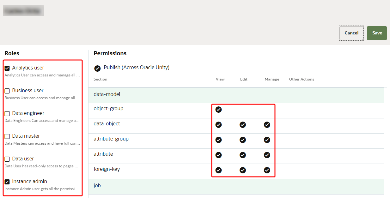Click the Data engineer description text
Viewport: 390px width, 198px height.
pyautogui.click(x=42, y=121)
